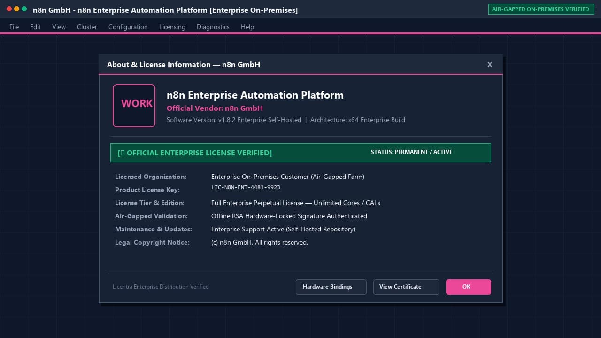
Task: Click the 'Maintenance & Updates:' label
Action: [154, 229]
